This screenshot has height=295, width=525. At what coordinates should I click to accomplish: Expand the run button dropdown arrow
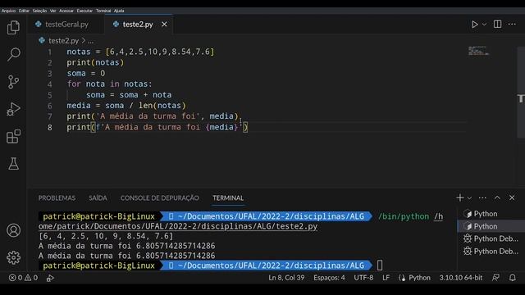[484, 24]
